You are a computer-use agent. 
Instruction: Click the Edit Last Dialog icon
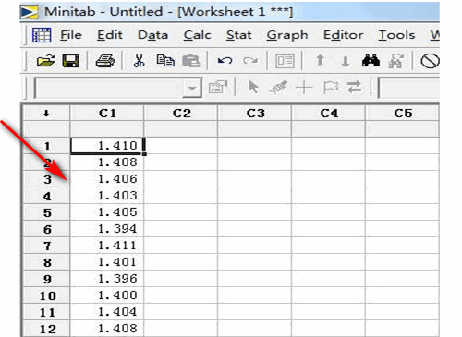pos(285,61)
